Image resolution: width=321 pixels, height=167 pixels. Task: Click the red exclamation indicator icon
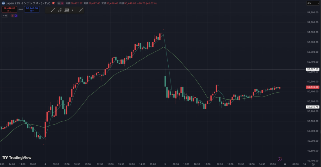pyautogui.click(x=12, y=15)
